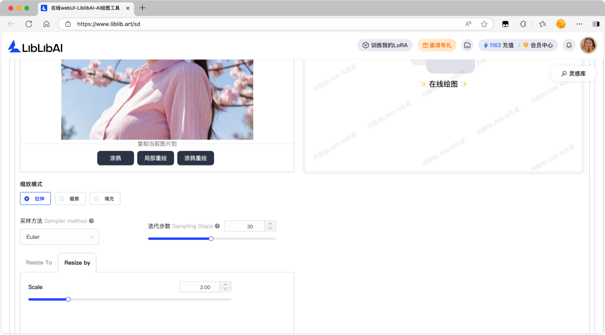
Task: View site information lock icon
Action: click(68, 24)
